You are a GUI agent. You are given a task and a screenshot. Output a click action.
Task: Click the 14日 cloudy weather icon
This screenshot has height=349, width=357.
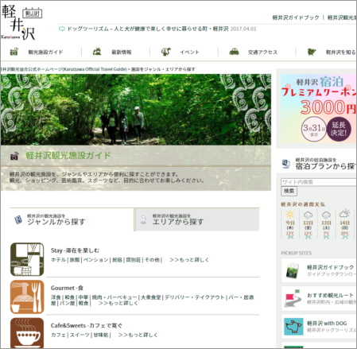pyautogui.click(x=344, y=213)
